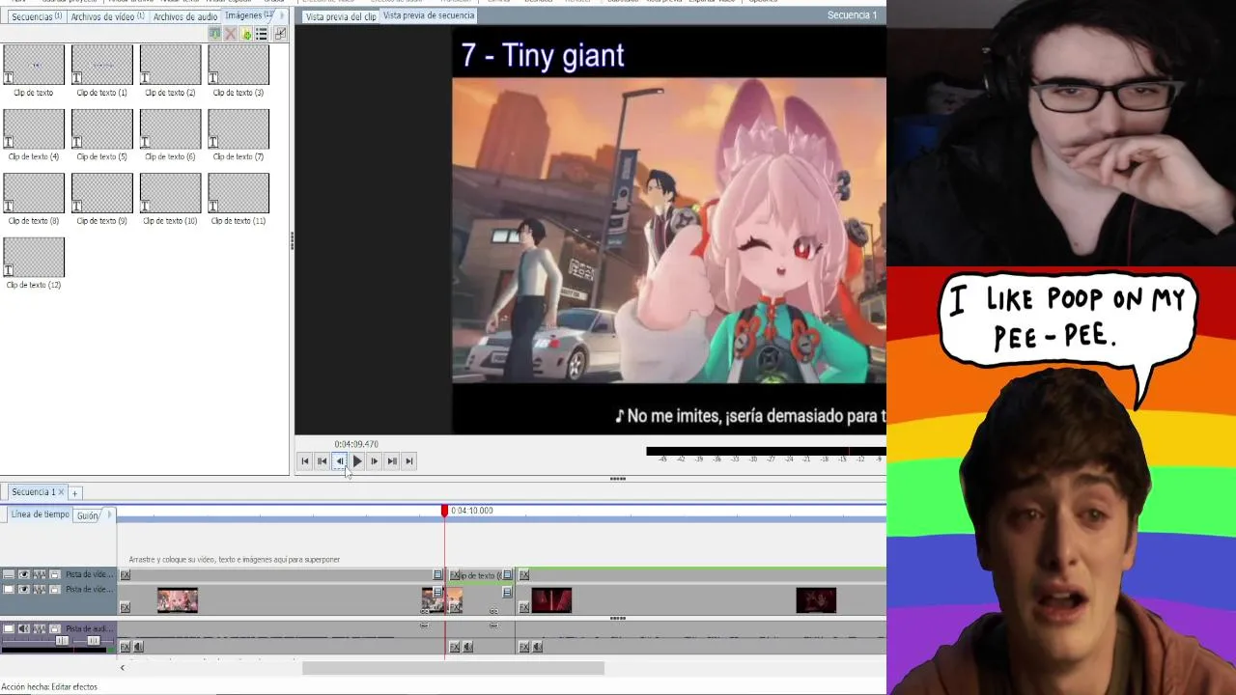Screen dimensions: 1236x695
Task: Open FX of Clip de texto timeline clip
Action: pyautogui.click(x=455, y=575)
